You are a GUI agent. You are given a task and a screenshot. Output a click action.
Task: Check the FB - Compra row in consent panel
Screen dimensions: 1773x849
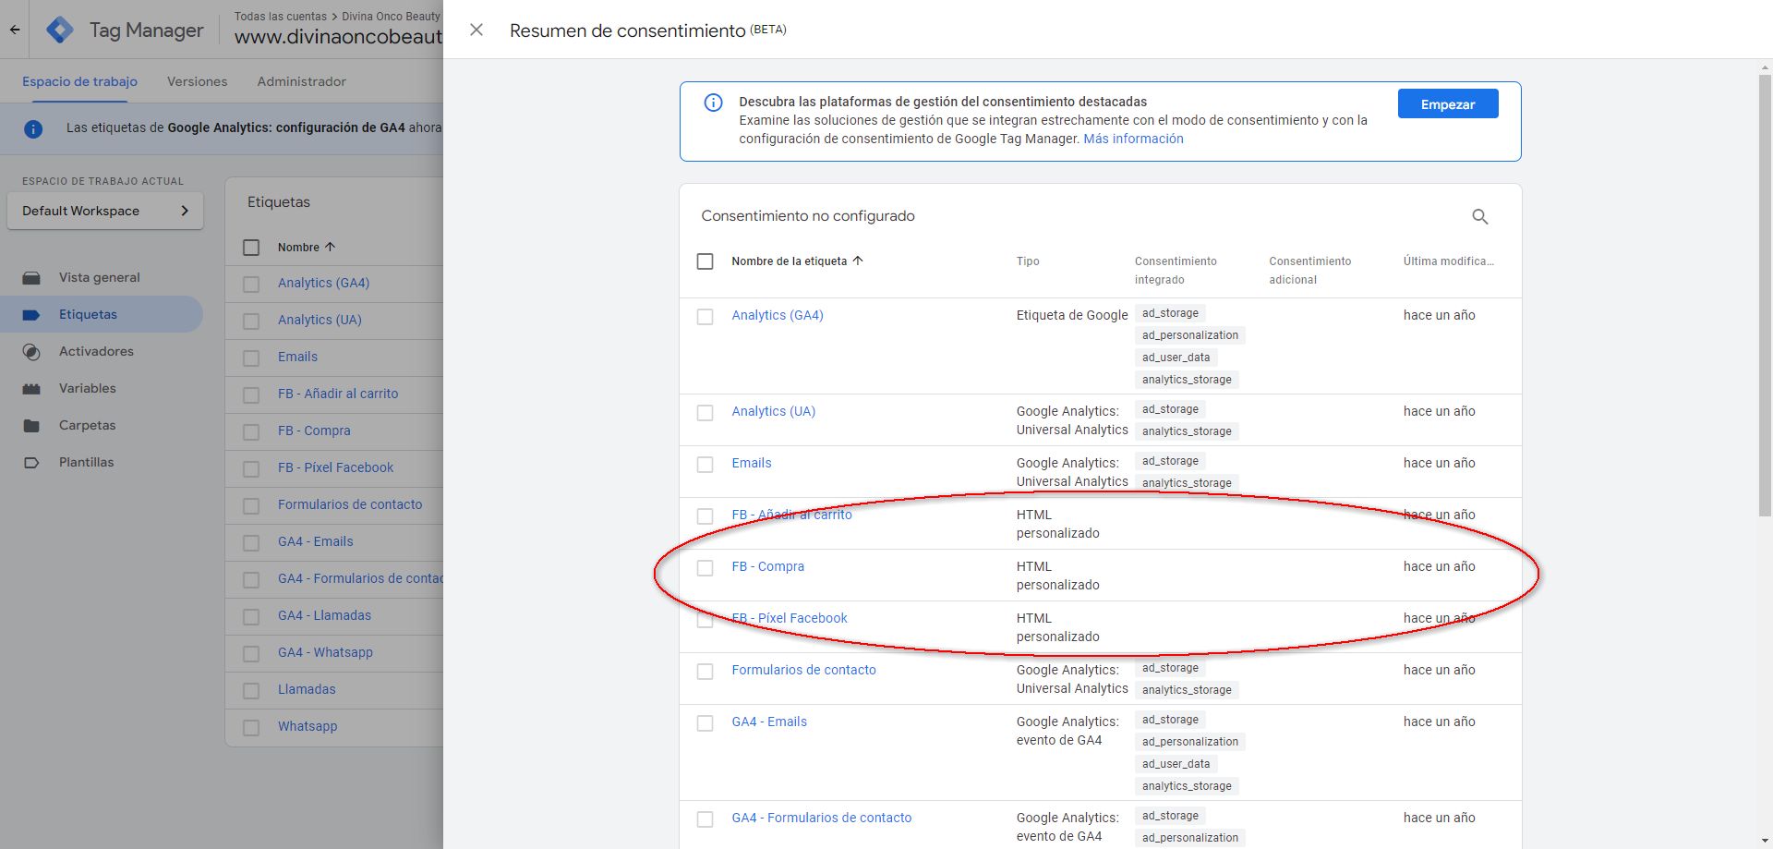pyautogui.click(x=706, y=568)
